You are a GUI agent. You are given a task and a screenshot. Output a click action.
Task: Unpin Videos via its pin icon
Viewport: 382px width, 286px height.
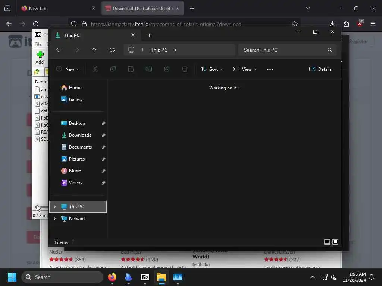coord(104,183)
